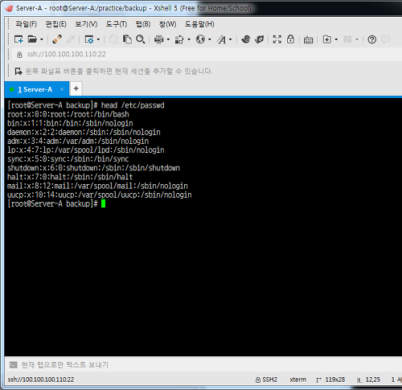
Task: Open the 편집(E) menu
Action: (x=55, y=24)
